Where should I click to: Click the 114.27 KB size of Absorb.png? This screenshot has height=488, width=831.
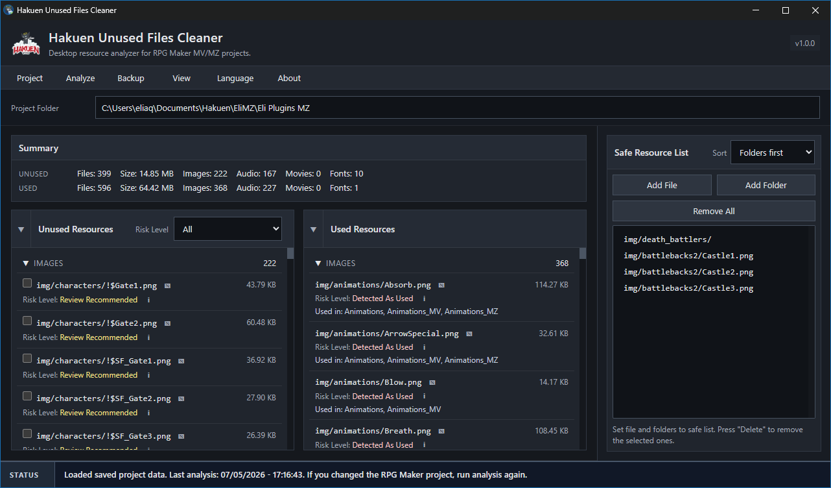pos(552,285)
